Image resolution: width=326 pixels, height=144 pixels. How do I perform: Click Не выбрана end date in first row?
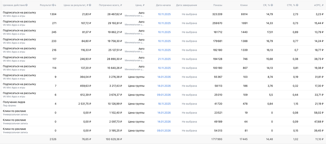[x=189, y=14]
